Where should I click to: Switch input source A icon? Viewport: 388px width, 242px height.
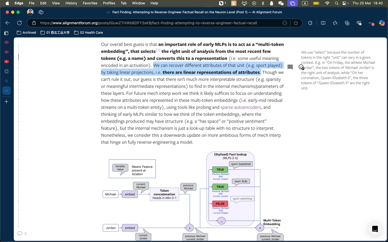coord(305,3)
